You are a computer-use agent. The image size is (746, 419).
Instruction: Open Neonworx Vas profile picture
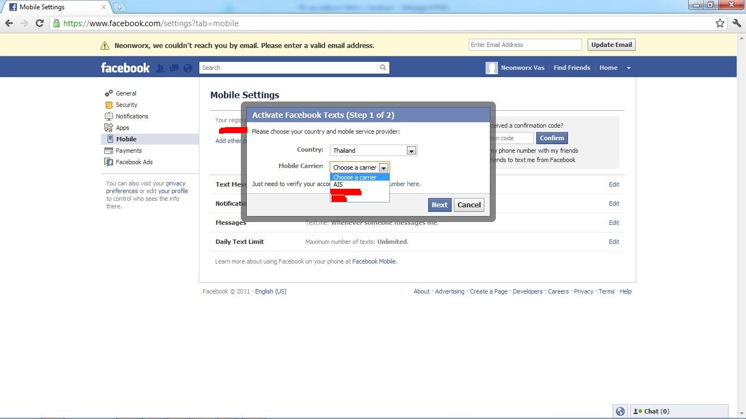click(492, 68)
